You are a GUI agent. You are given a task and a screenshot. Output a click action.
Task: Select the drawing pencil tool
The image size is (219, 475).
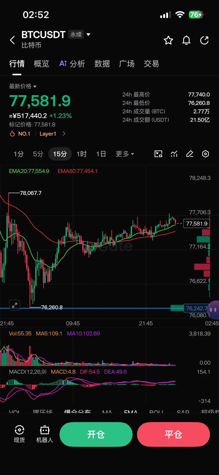coord(190,154)
